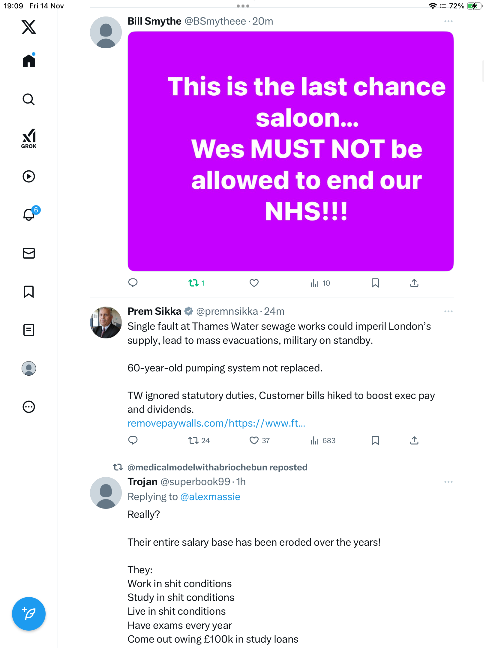Open the search page
The width and height of the screenshot is (486, 648).
click(x=29, y=99)
